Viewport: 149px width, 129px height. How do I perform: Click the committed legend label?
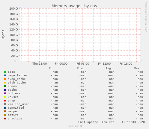(x=16, y=108)
